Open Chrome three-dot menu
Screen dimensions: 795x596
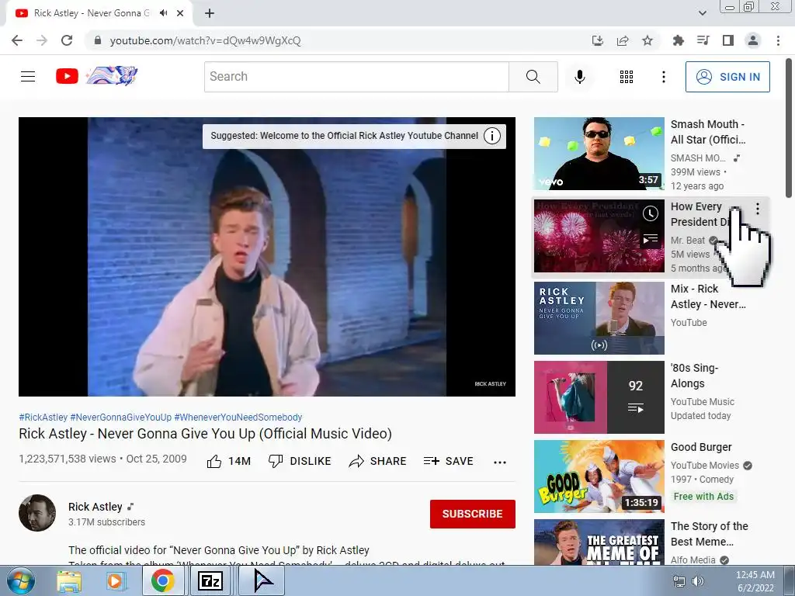(x=778, y=40)
